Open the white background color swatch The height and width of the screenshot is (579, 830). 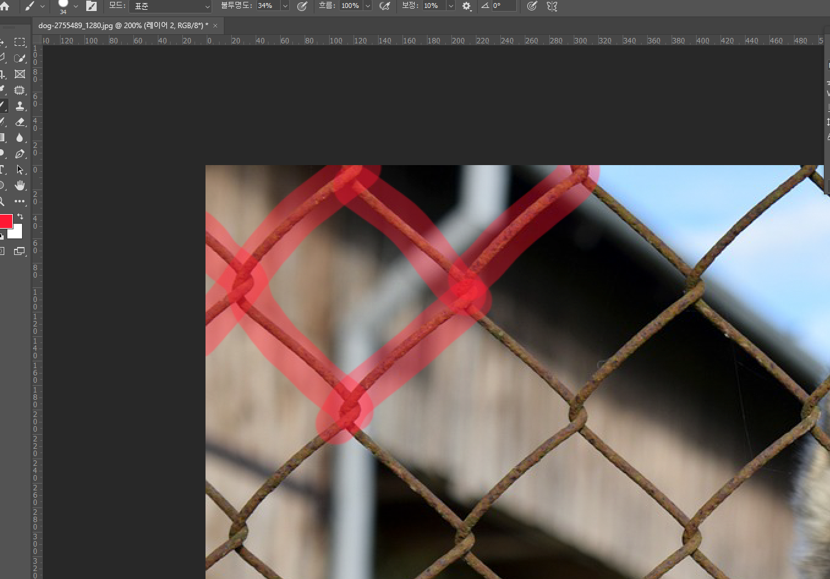point(17,232)
